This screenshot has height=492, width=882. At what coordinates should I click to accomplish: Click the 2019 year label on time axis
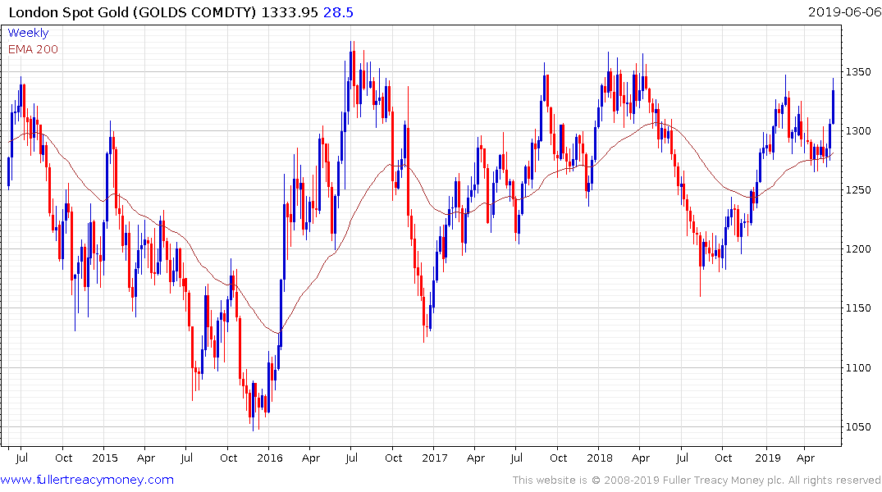click(x=768, y=458)
